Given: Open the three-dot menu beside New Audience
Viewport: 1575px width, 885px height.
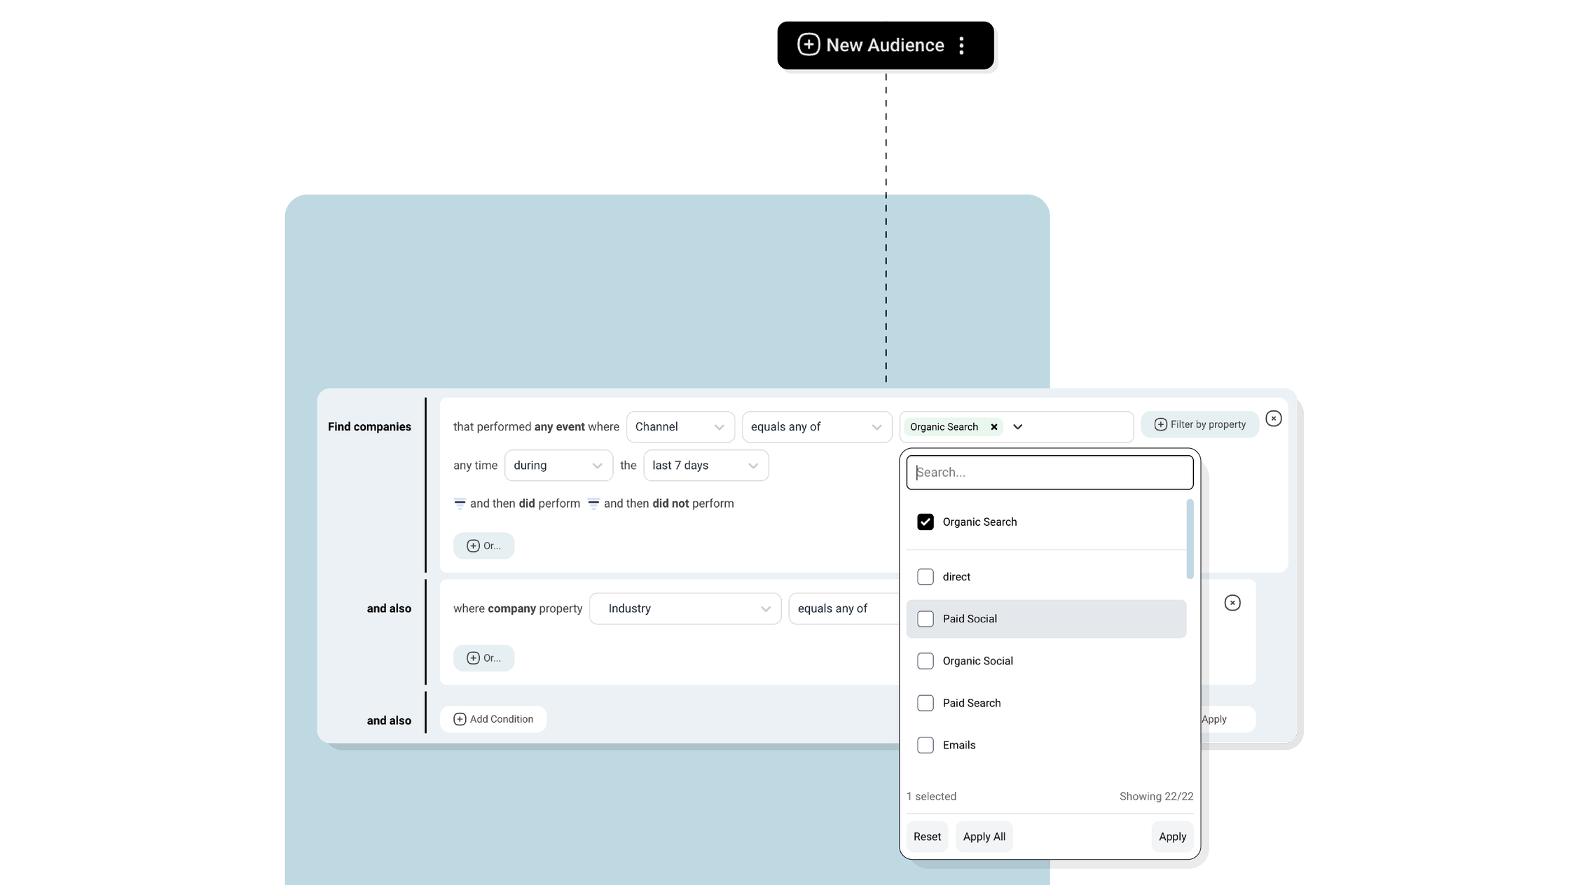Looking at the screenshot, I should (961, 46).
